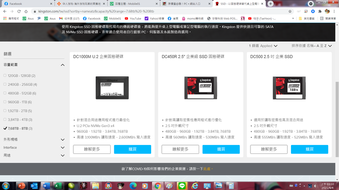Open the TaeYeon YouTube bookmark
Image resolution: width=339 pixels, height=190 pixels.
coord(262,18)
